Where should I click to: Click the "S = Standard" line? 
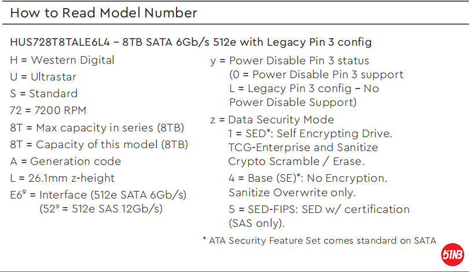pos(44,94)
